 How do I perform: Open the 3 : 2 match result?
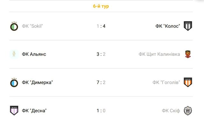pos(101,54)
